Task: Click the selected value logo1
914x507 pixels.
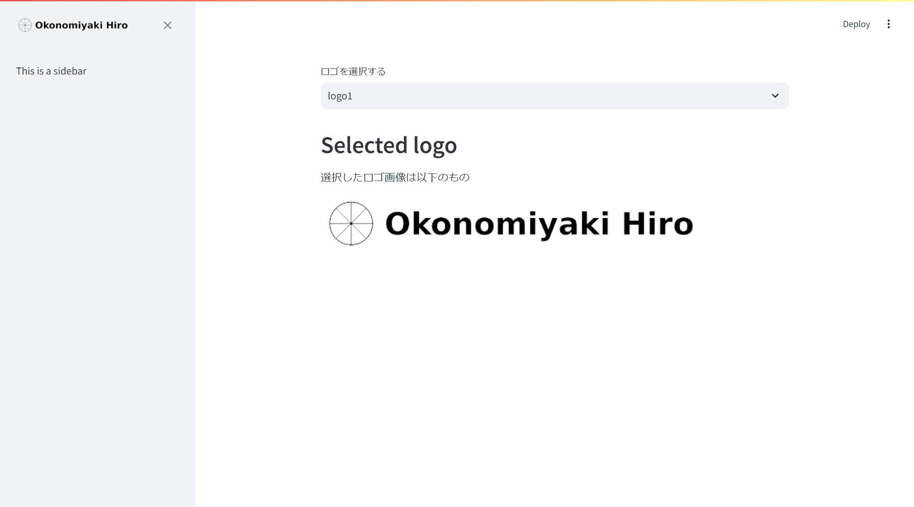Action: pyautogui.click(x=340, y=96)
